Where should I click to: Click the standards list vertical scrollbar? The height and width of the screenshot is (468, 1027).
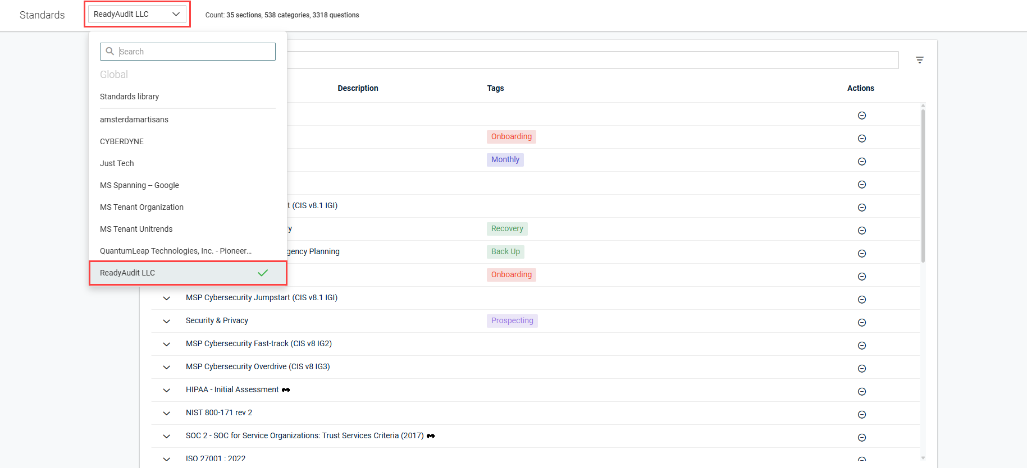click(x=923, y=185)
